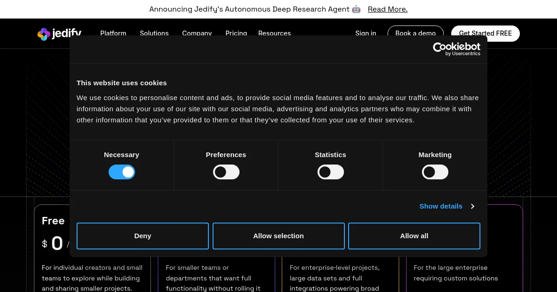Click 'For individual creators and small teams' text
This screenshot has width=557, height=292.
pyautogui.click(x=92, y=278)
